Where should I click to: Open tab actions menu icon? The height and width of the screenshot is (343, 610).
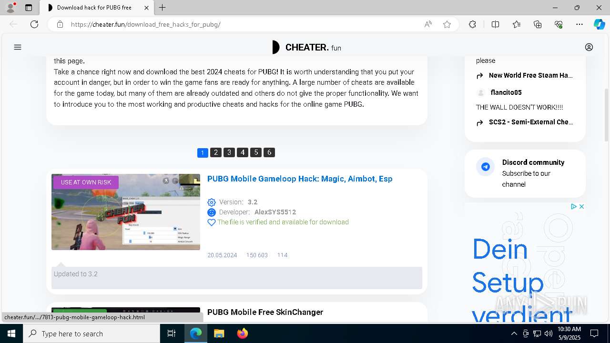(29, 8)
